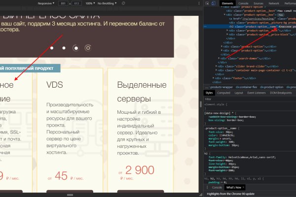
Task: Select the fourth slider pagination dot
Action: (88, 48)
